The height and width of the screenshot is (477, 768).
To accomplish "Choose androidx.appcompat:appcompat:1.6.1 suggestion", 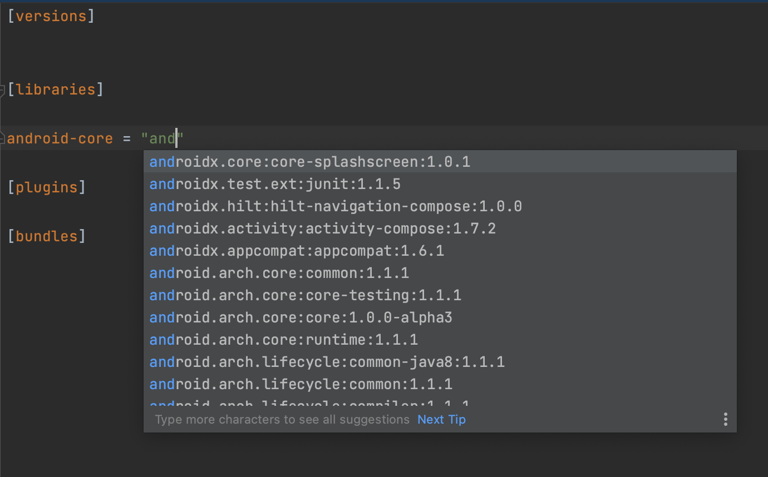I will click(440, 251).
